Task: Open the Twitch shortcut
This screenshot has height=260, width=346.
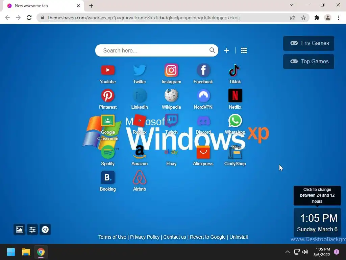Action: tap(171, 121)
